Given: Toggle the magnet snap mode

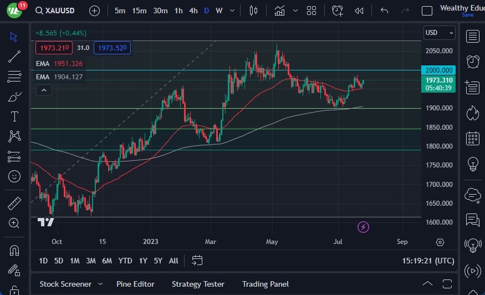Looking at the screenshot, I should [14, 250].
